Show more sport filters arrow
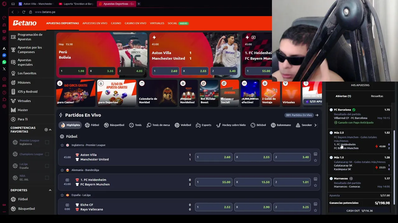This screenshot has width=398, height=223. coord(315,125)
